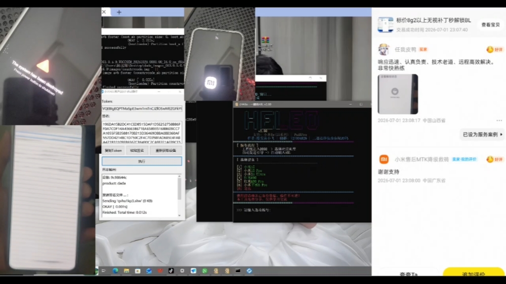Click the 重新获取设备 button
This screenshot has width=506, height=284.
tap(166, 150)
